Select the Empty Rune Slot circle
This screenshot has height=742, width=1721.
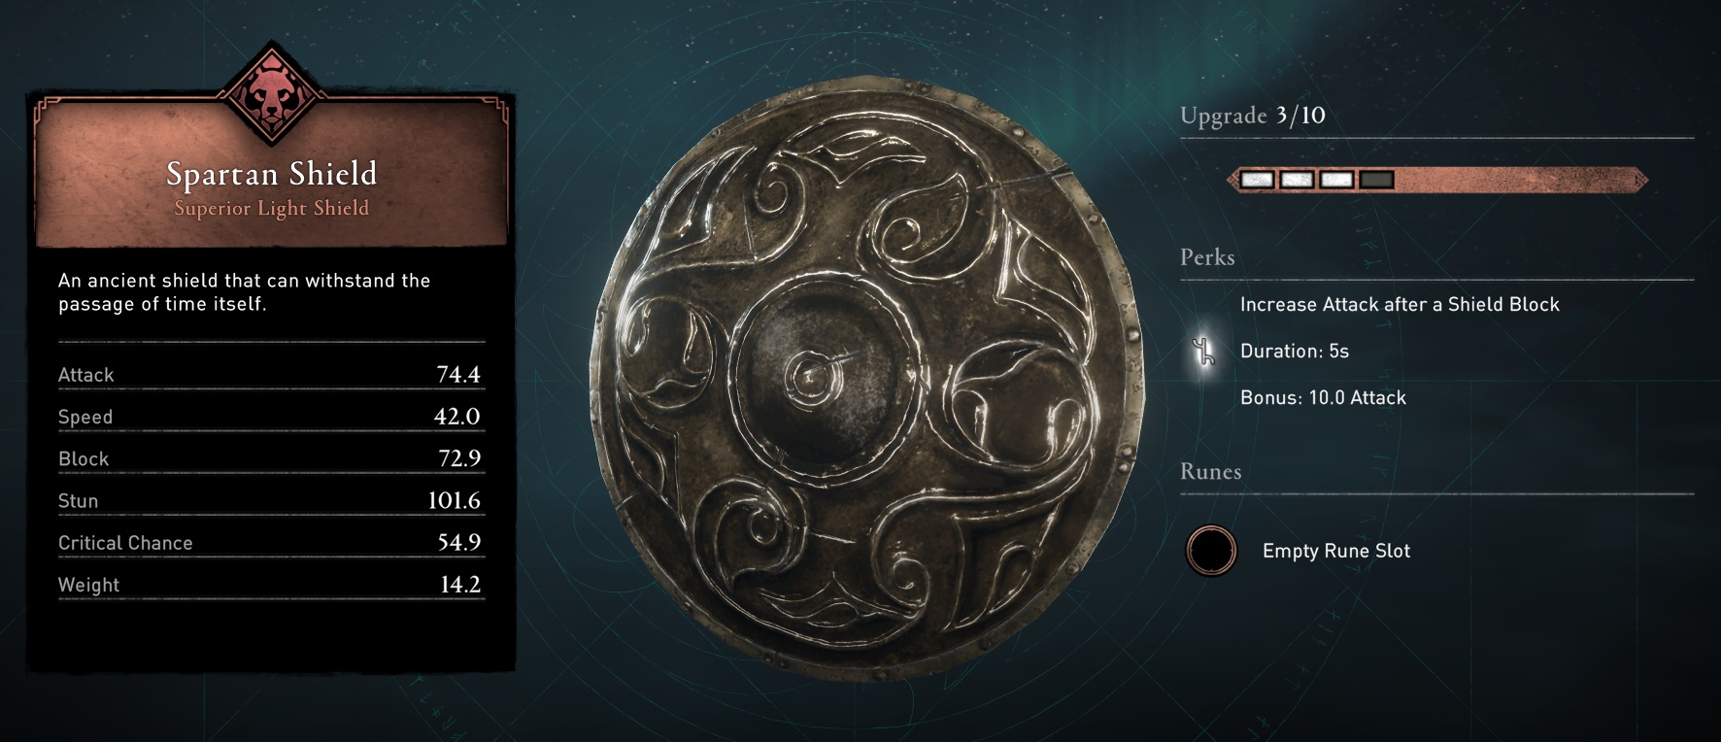click(1211, 551)
